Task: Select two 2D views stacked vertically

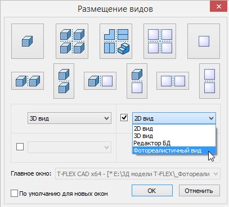Action: click(209, 81)
